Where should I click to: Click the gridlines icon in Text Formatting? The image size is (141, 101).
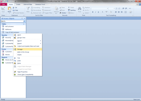[126, 12]
